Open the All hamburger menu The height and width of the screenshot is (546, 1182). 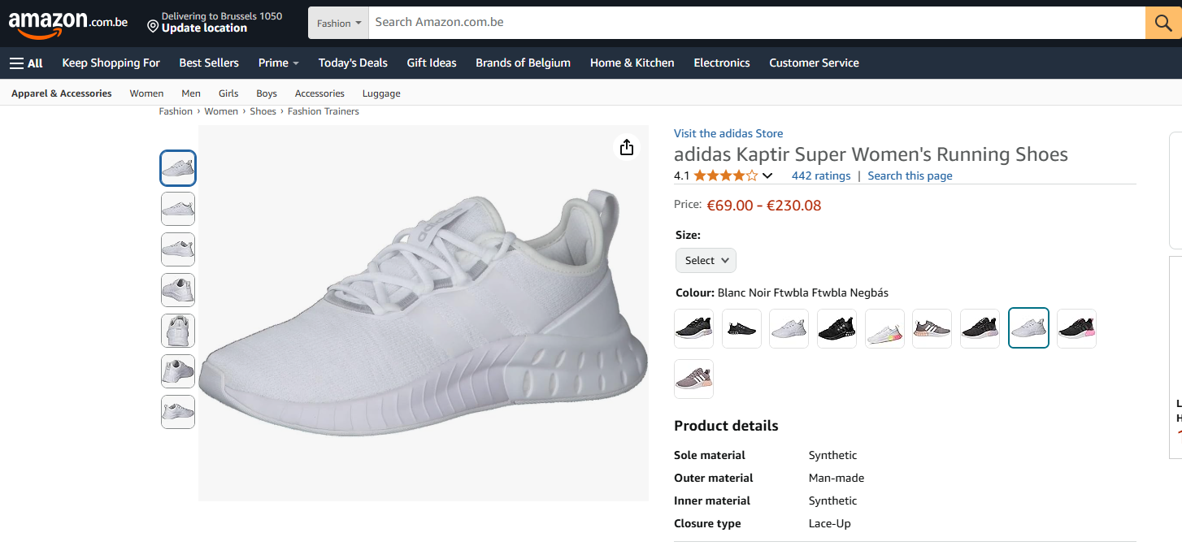[x=26, y=63]
